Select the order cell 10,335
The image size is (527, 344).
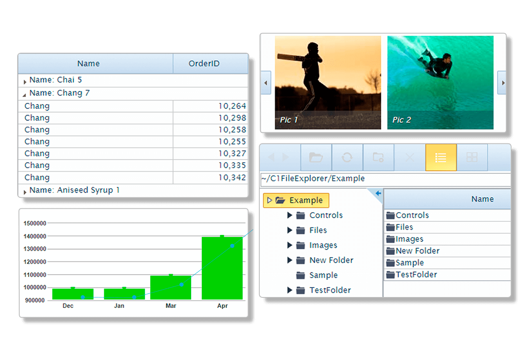click(210, 165)
